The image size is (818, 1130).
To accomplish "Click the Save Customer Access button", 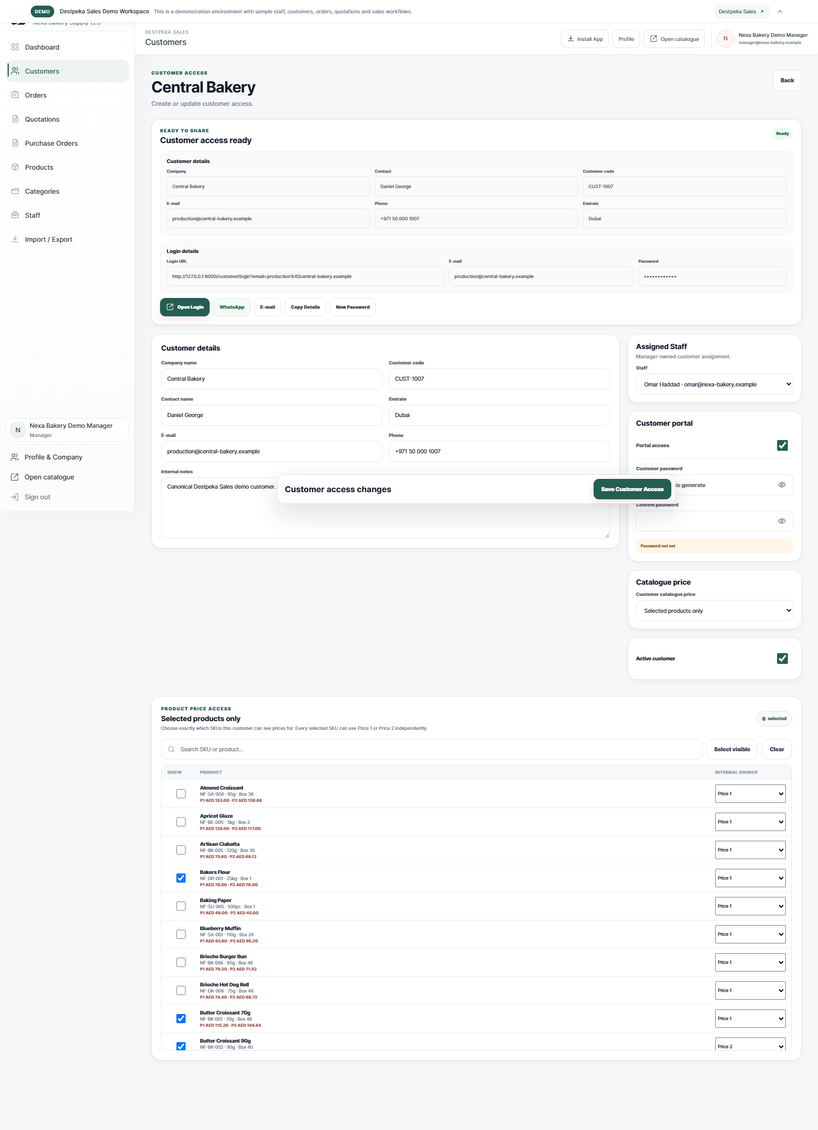I will (x=632, y=489).
